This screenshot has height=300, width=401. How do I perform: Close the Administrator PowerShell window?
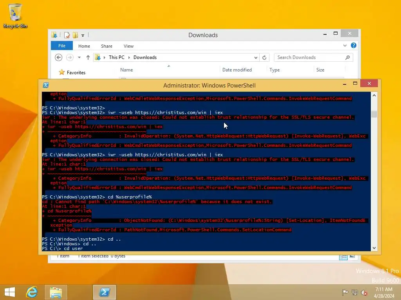(x=369, y=84)
